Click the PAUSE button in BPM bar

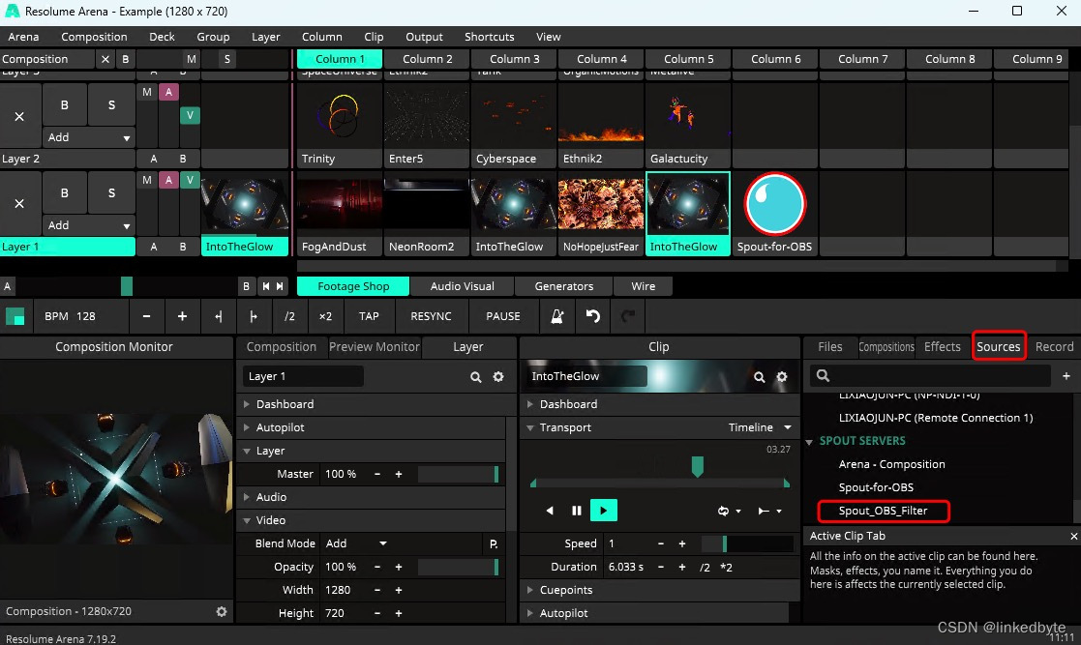tap(503, 316)
